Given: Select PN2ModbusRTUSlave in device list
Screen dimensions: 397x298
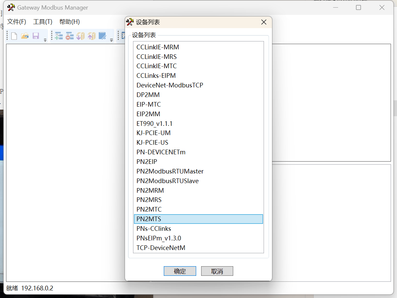Looking at the screenshot, I should [x=198, y=181].
